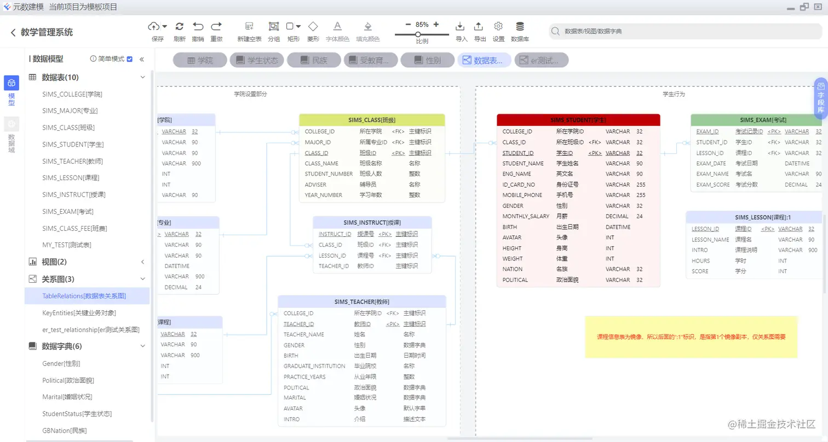Open Settings (设置) gear icon
828x442 pixels.
pos(498,26)
